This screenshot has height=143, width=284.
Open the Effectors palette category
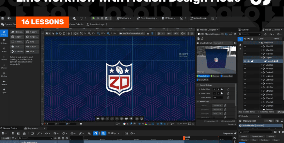tap(4, 66)
